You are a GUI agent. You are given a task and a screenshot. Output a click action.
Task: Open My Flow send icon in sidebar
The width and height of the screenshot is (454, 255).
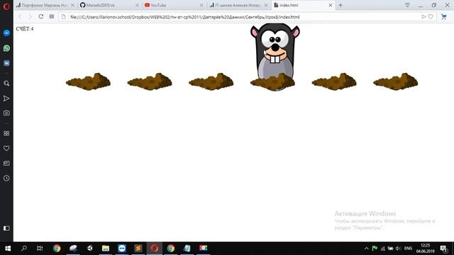pos(6,98)
